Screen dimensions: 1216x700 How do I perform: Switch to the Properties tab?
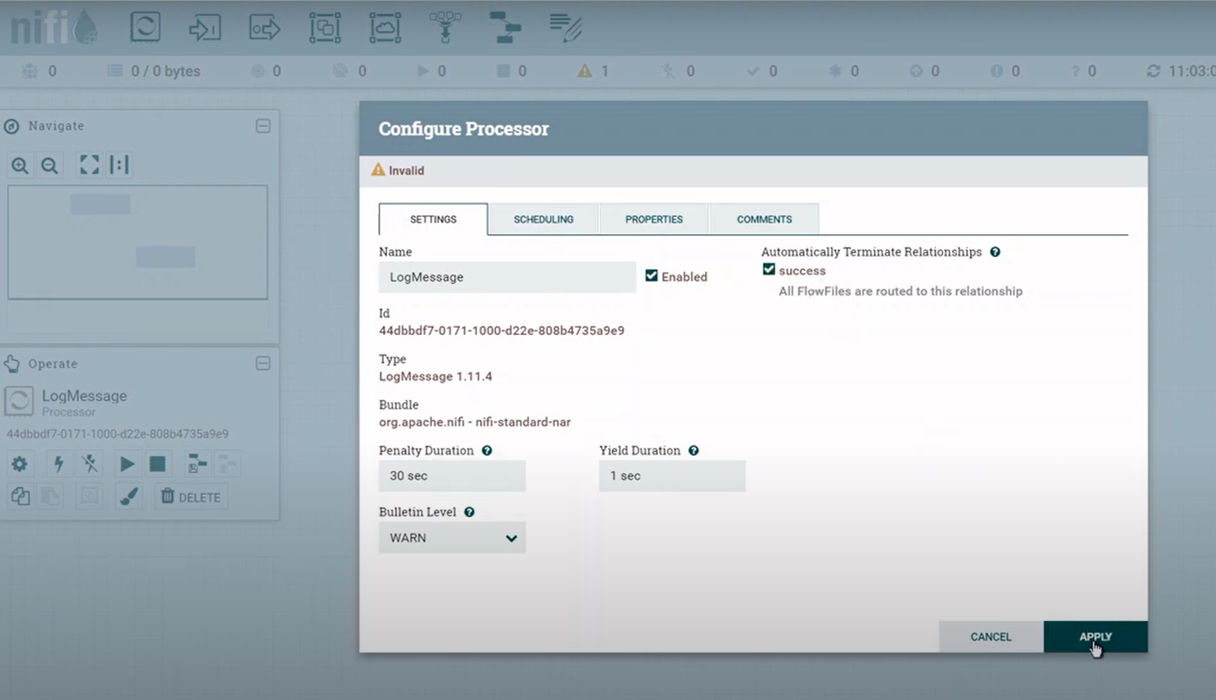(654, 219)
